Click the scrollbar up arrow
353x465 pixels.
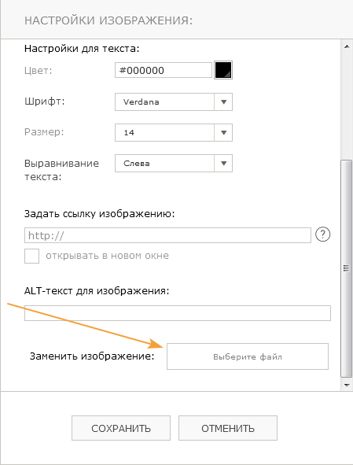346,46
